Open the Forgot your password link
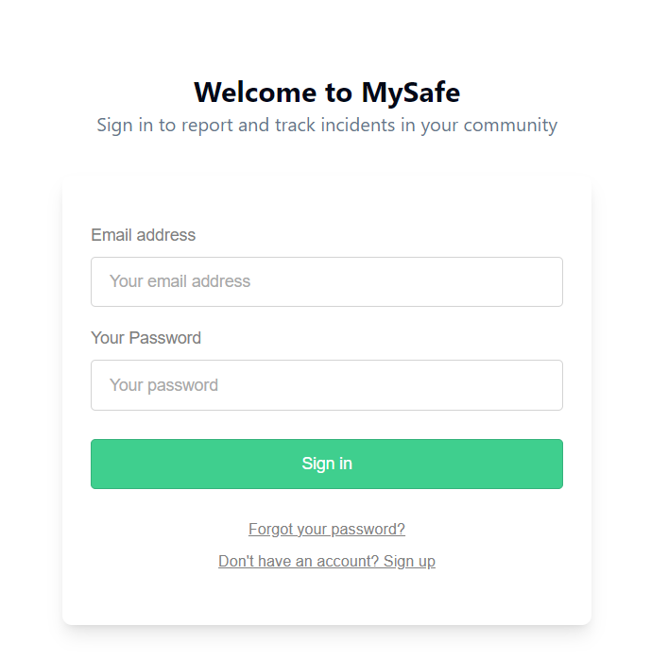Screen dimensions: 668x659 (x=326, y=530)
